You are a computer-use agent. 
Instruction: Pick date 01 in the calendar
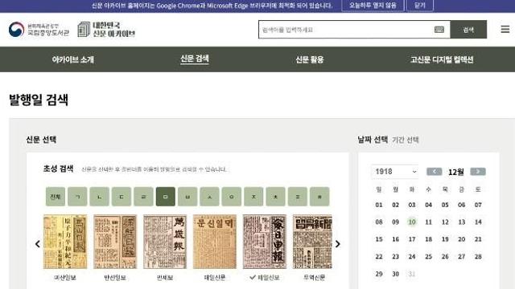click(379, 205)
